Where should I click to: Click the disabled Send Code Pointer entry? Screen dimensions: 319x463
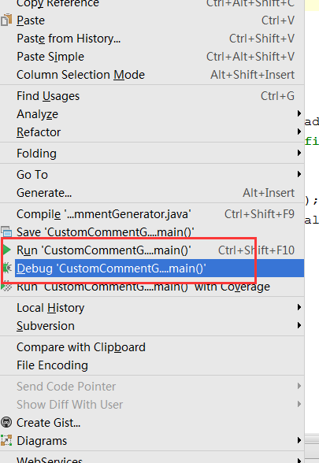[x=152, y=387]
